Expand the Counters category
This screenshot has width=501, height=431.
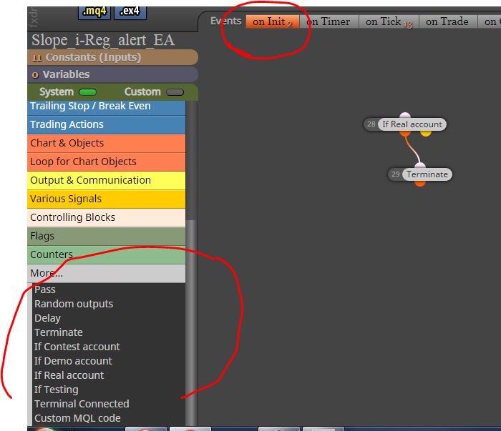(x=106, y=254)
